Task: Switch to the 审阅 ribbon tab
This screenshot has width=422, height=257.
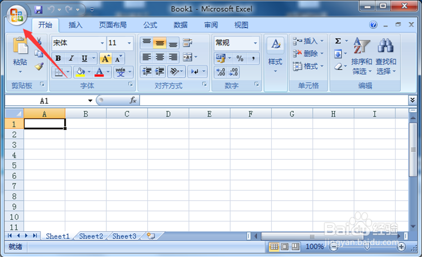Action: (211, 25)
